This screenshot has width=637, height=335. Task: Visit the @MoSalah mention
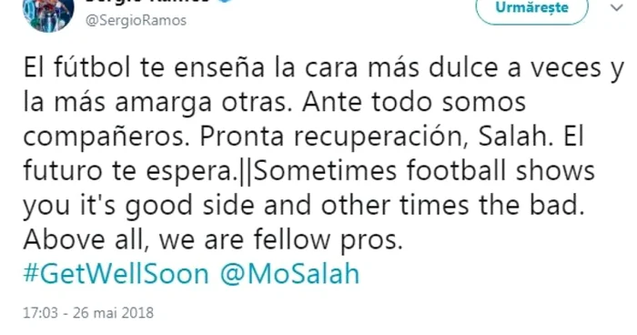pos(289,274)
